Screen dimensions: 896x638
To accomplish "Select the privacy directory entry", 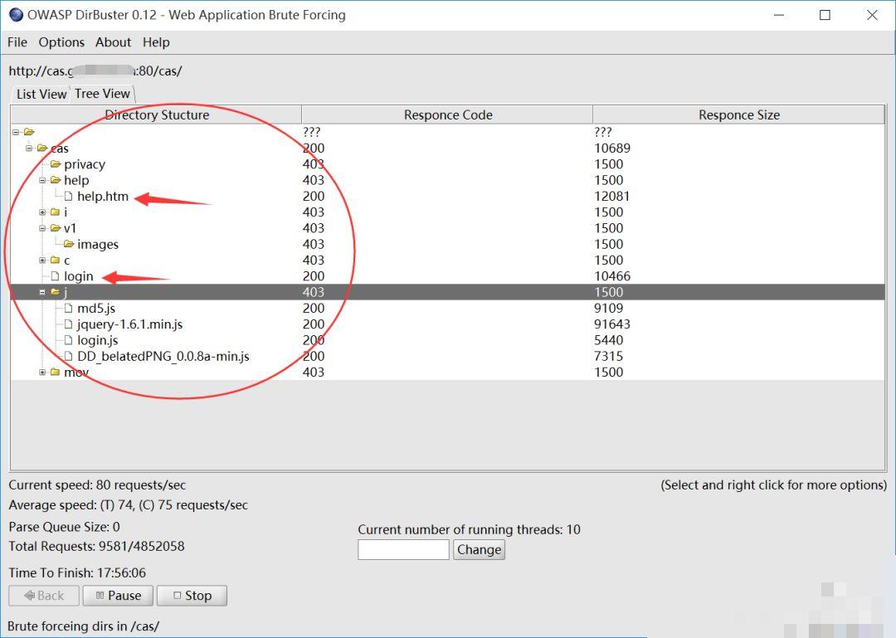I will click(85, 164).
